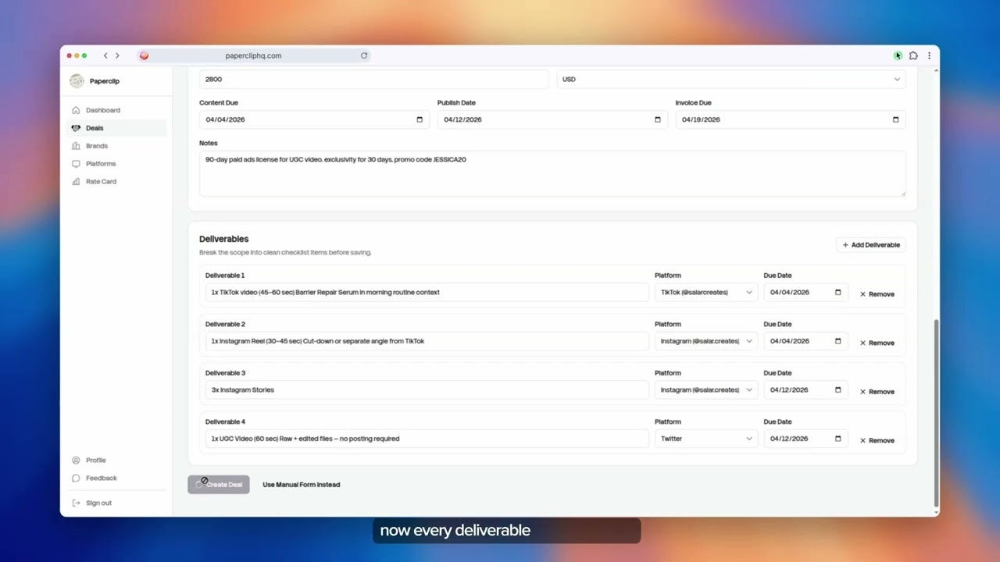
Task: Click the Paperclip workspace avatar
Action: [77, 81]
